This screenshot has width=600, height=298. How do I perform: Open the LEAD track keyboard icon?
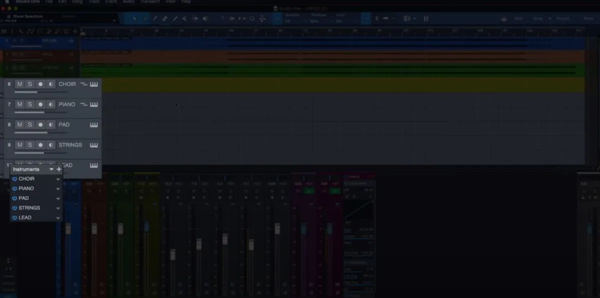93,165
